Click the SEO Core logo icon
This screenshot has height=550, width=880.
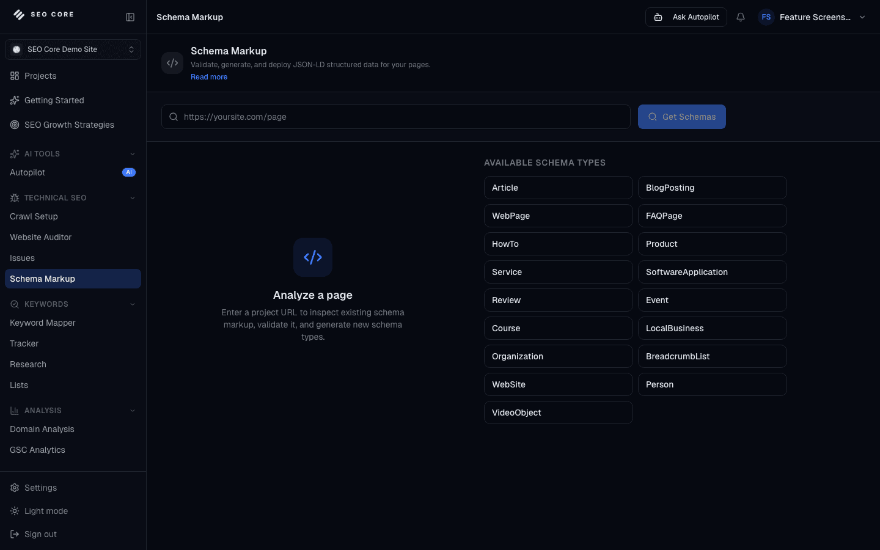click(19, 15)
